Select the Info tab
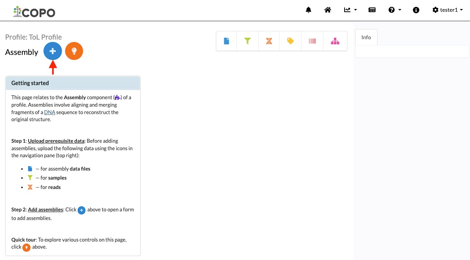This screenshot has height=260, width=470. tap(366, 37)
